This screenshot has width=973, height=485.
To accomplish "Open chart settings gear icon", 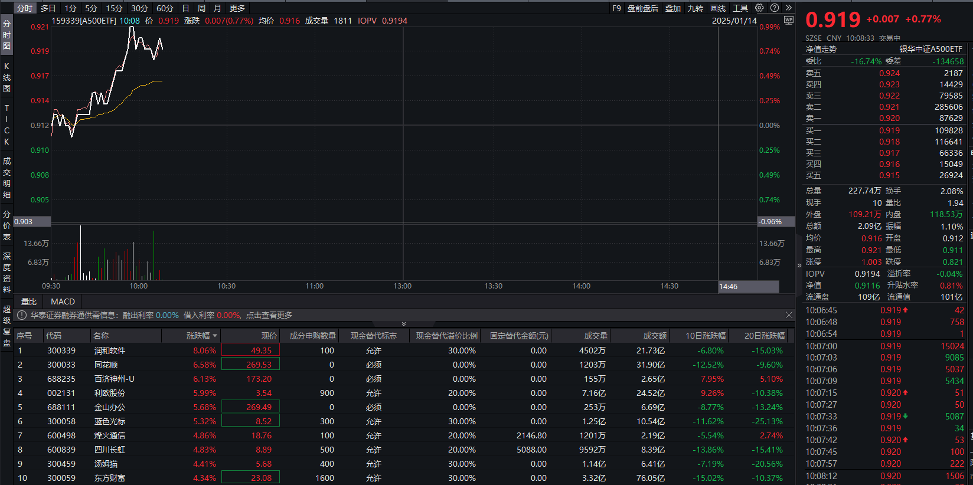I will [759, 8].
